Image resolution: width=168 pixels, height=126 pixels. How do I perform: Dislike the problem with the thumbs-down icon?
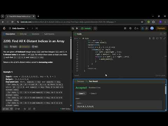point(12,109)
